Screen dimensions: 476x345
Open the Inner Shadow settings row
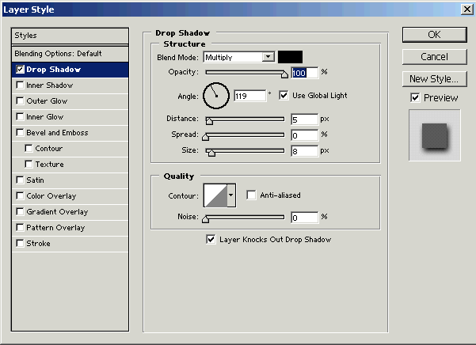click(x=70, y=85)
